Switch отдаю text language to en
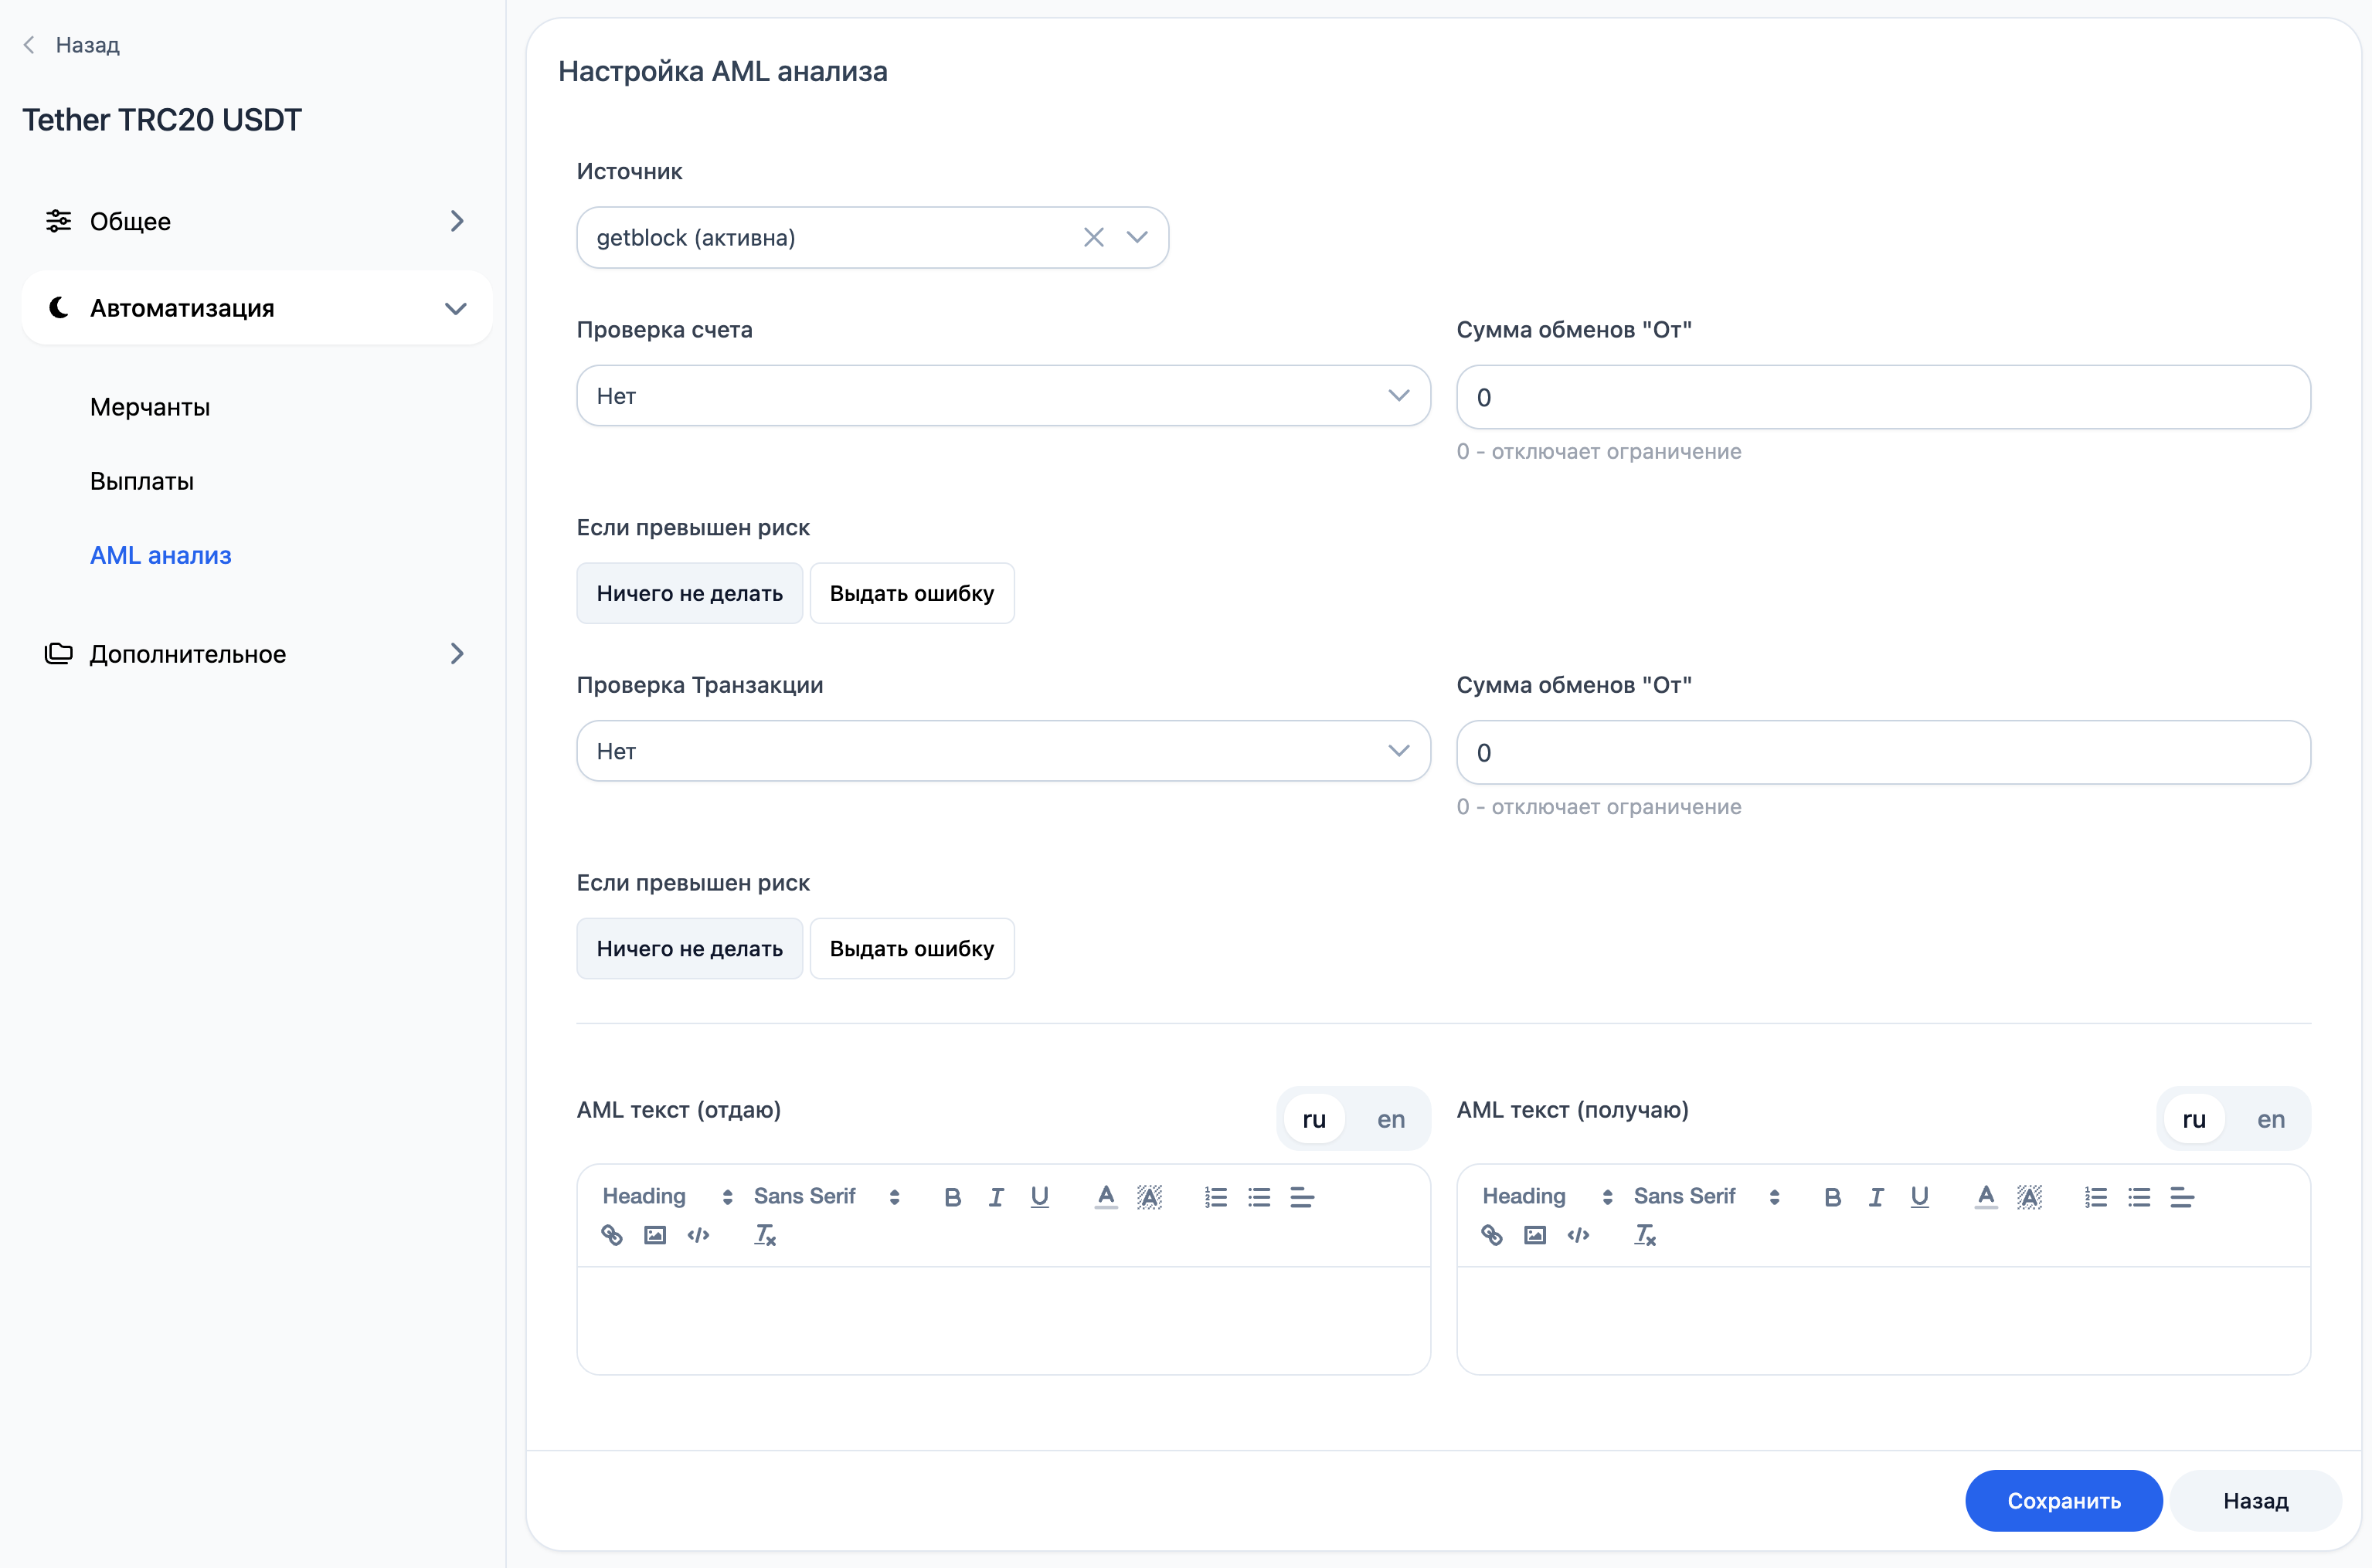The image size is (2372, 1568). pyautogui.click(x=1391, y=1119)
